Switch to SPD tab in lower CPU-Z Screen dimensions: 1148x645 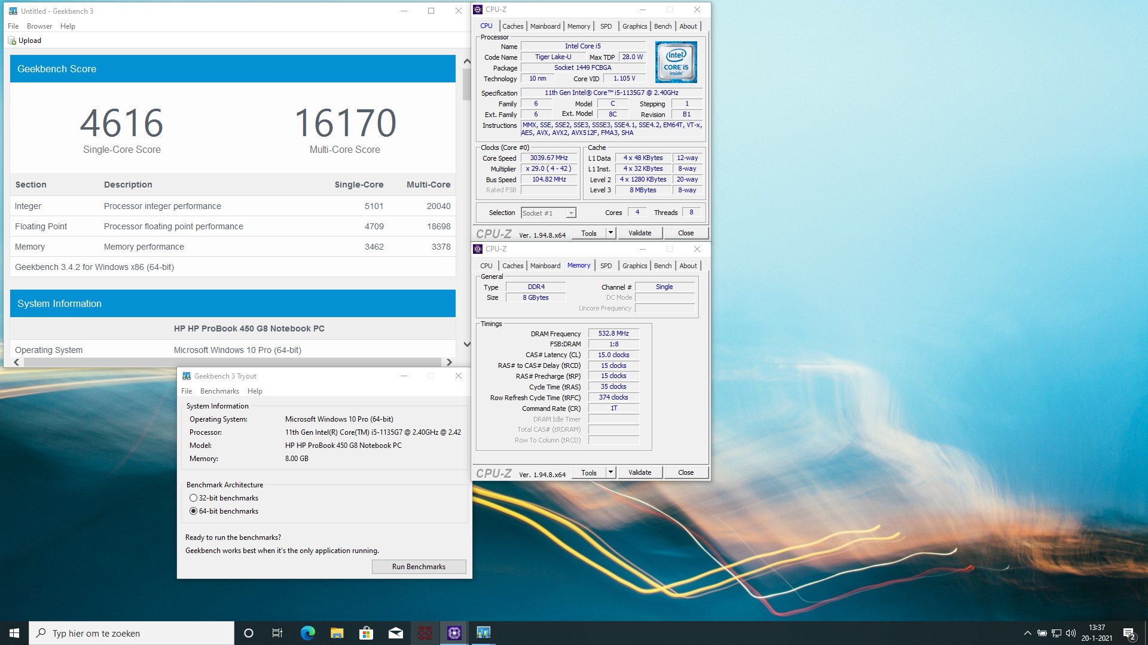(x=606, y=266)
